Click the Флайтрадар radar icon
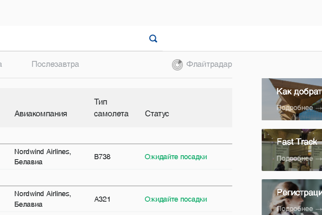Image resolution: width=322 pixels, height=215 pixels. coord(177,64)
